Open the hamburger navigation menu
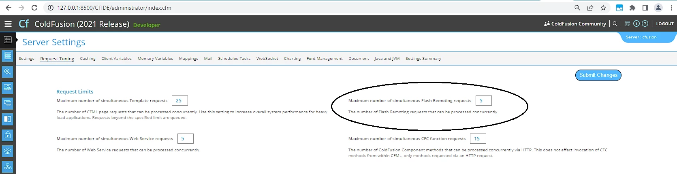 pyautogui.click(x=8, y=24)
